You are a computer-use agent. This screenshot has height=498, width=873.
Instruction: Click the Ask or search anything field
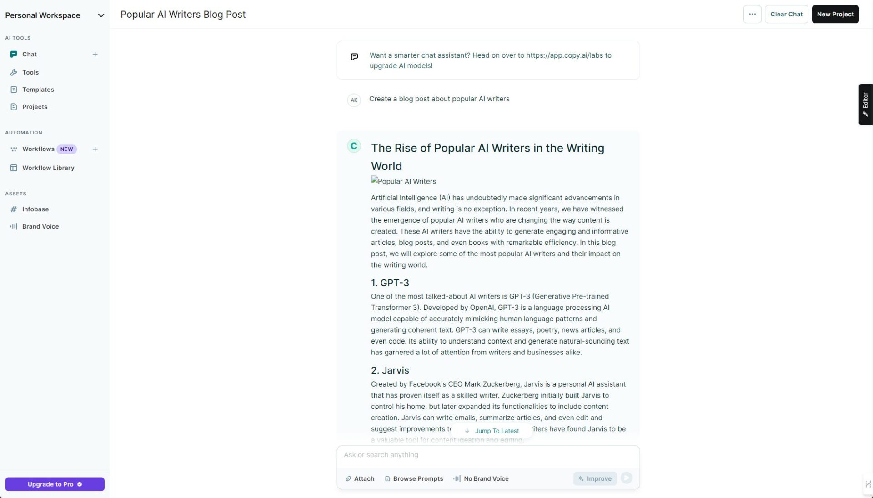(488, 455)
